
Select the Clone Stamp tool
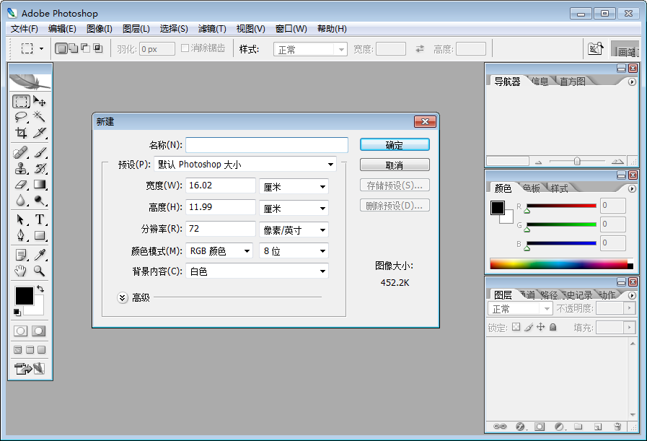click(21, 168)
